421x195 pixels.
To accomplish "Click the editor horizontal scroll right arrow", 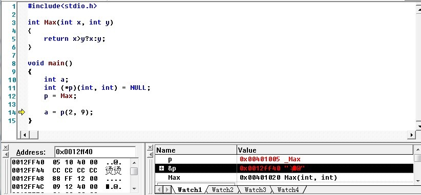I will 411,135.
